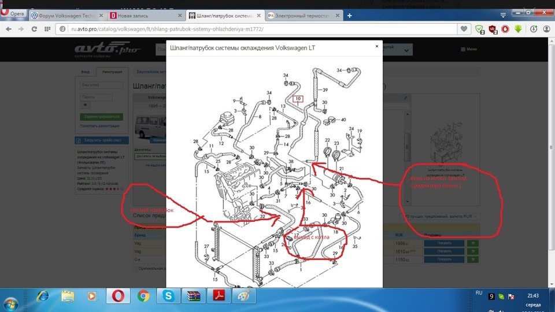
Task: Open Skype from taskbar
Action: [168, 296]
